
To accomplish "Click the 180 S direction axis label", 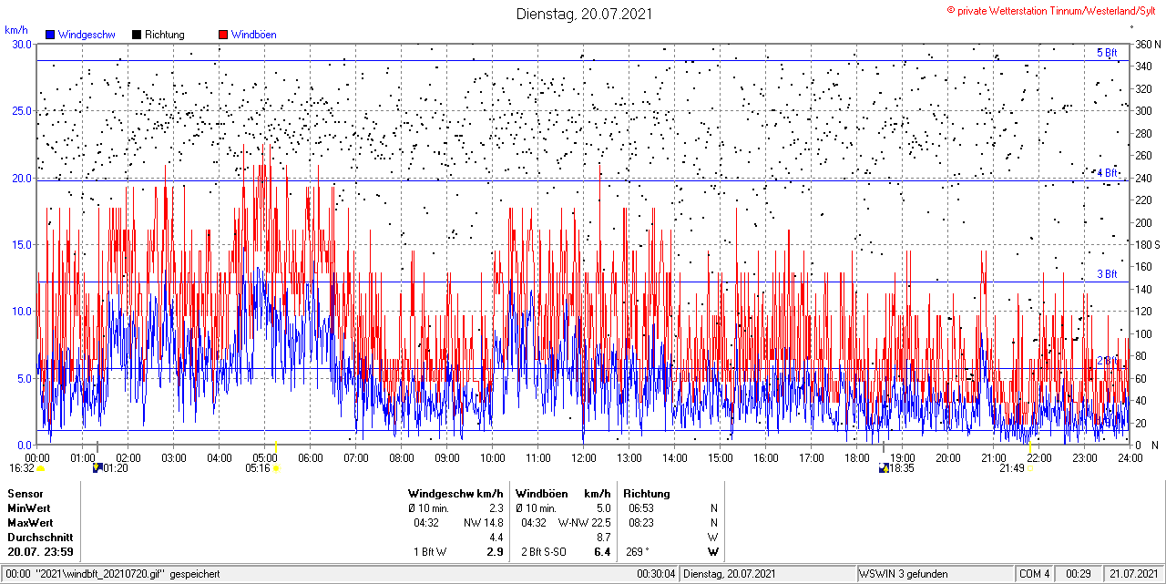I will pos(1148,244).
